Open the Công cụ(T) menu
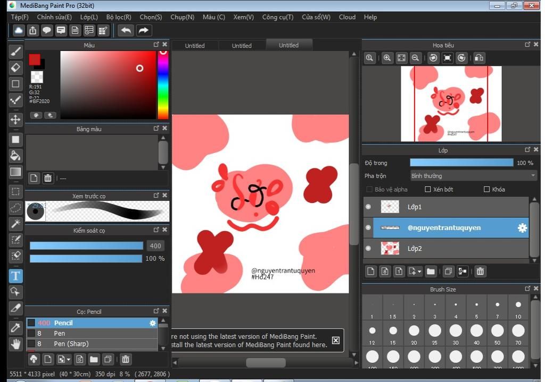 coord(278,17)
